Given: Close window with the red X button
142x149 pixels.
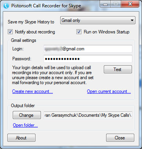Looking at the screenshot, I should (x=130, y=4).
